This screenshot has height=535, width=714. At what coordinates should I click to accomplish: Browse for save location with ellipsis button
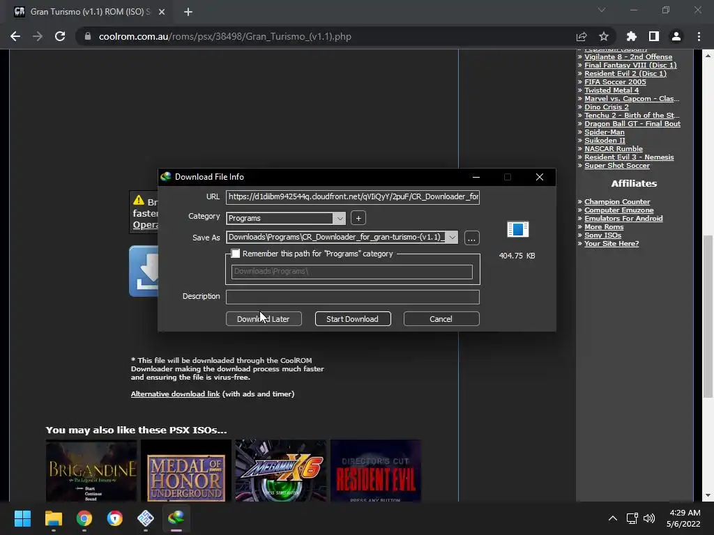click(x=472, y=238)
